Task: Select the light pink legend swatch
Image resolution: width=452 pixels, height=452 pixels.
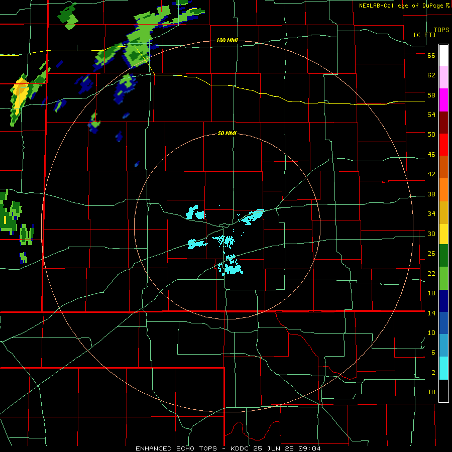Action: (x=443, y=77)
